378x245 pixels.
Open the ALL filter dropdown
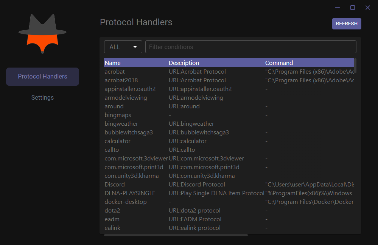click(x=123, y=47)
